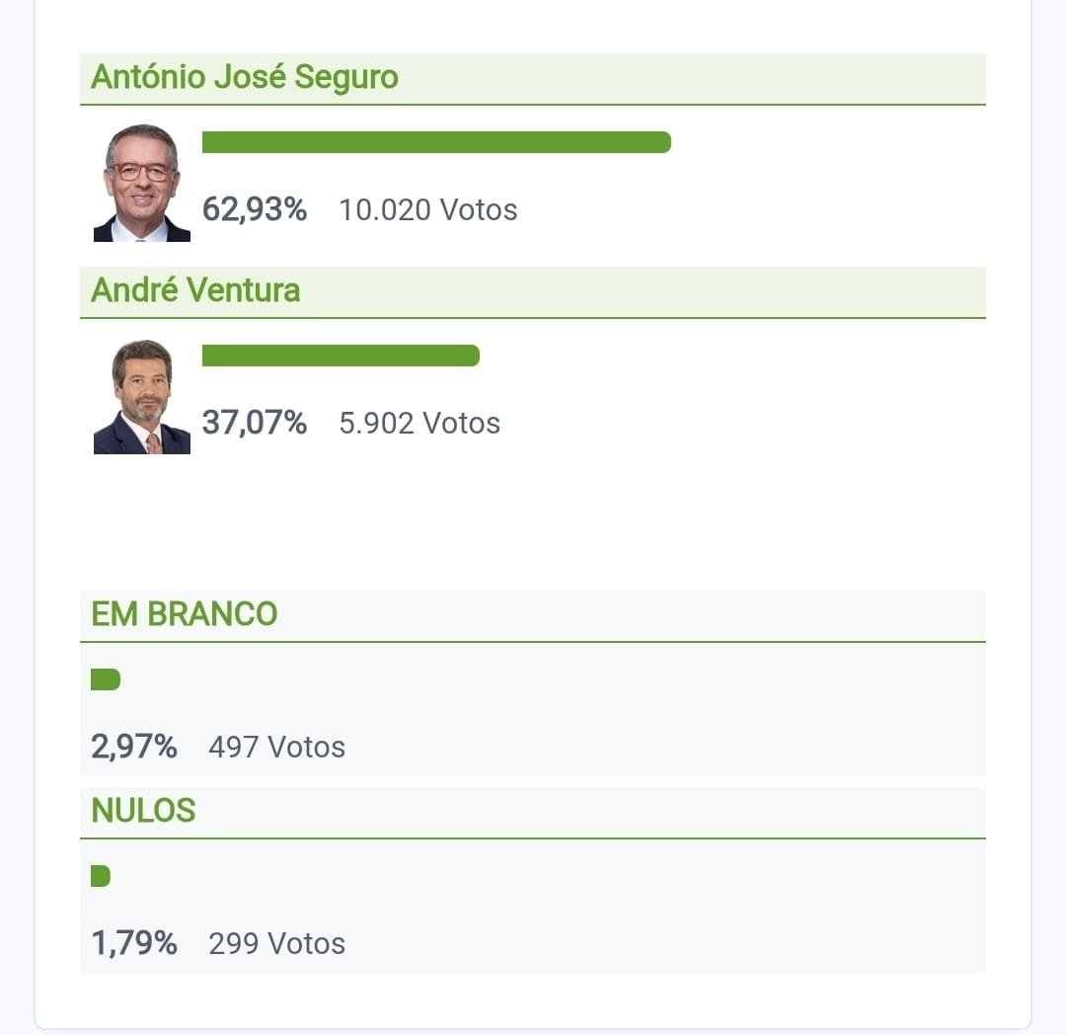Click Seguro's green vote progress bar
Screen dimensions: 1066x1035
click(434, 141)
